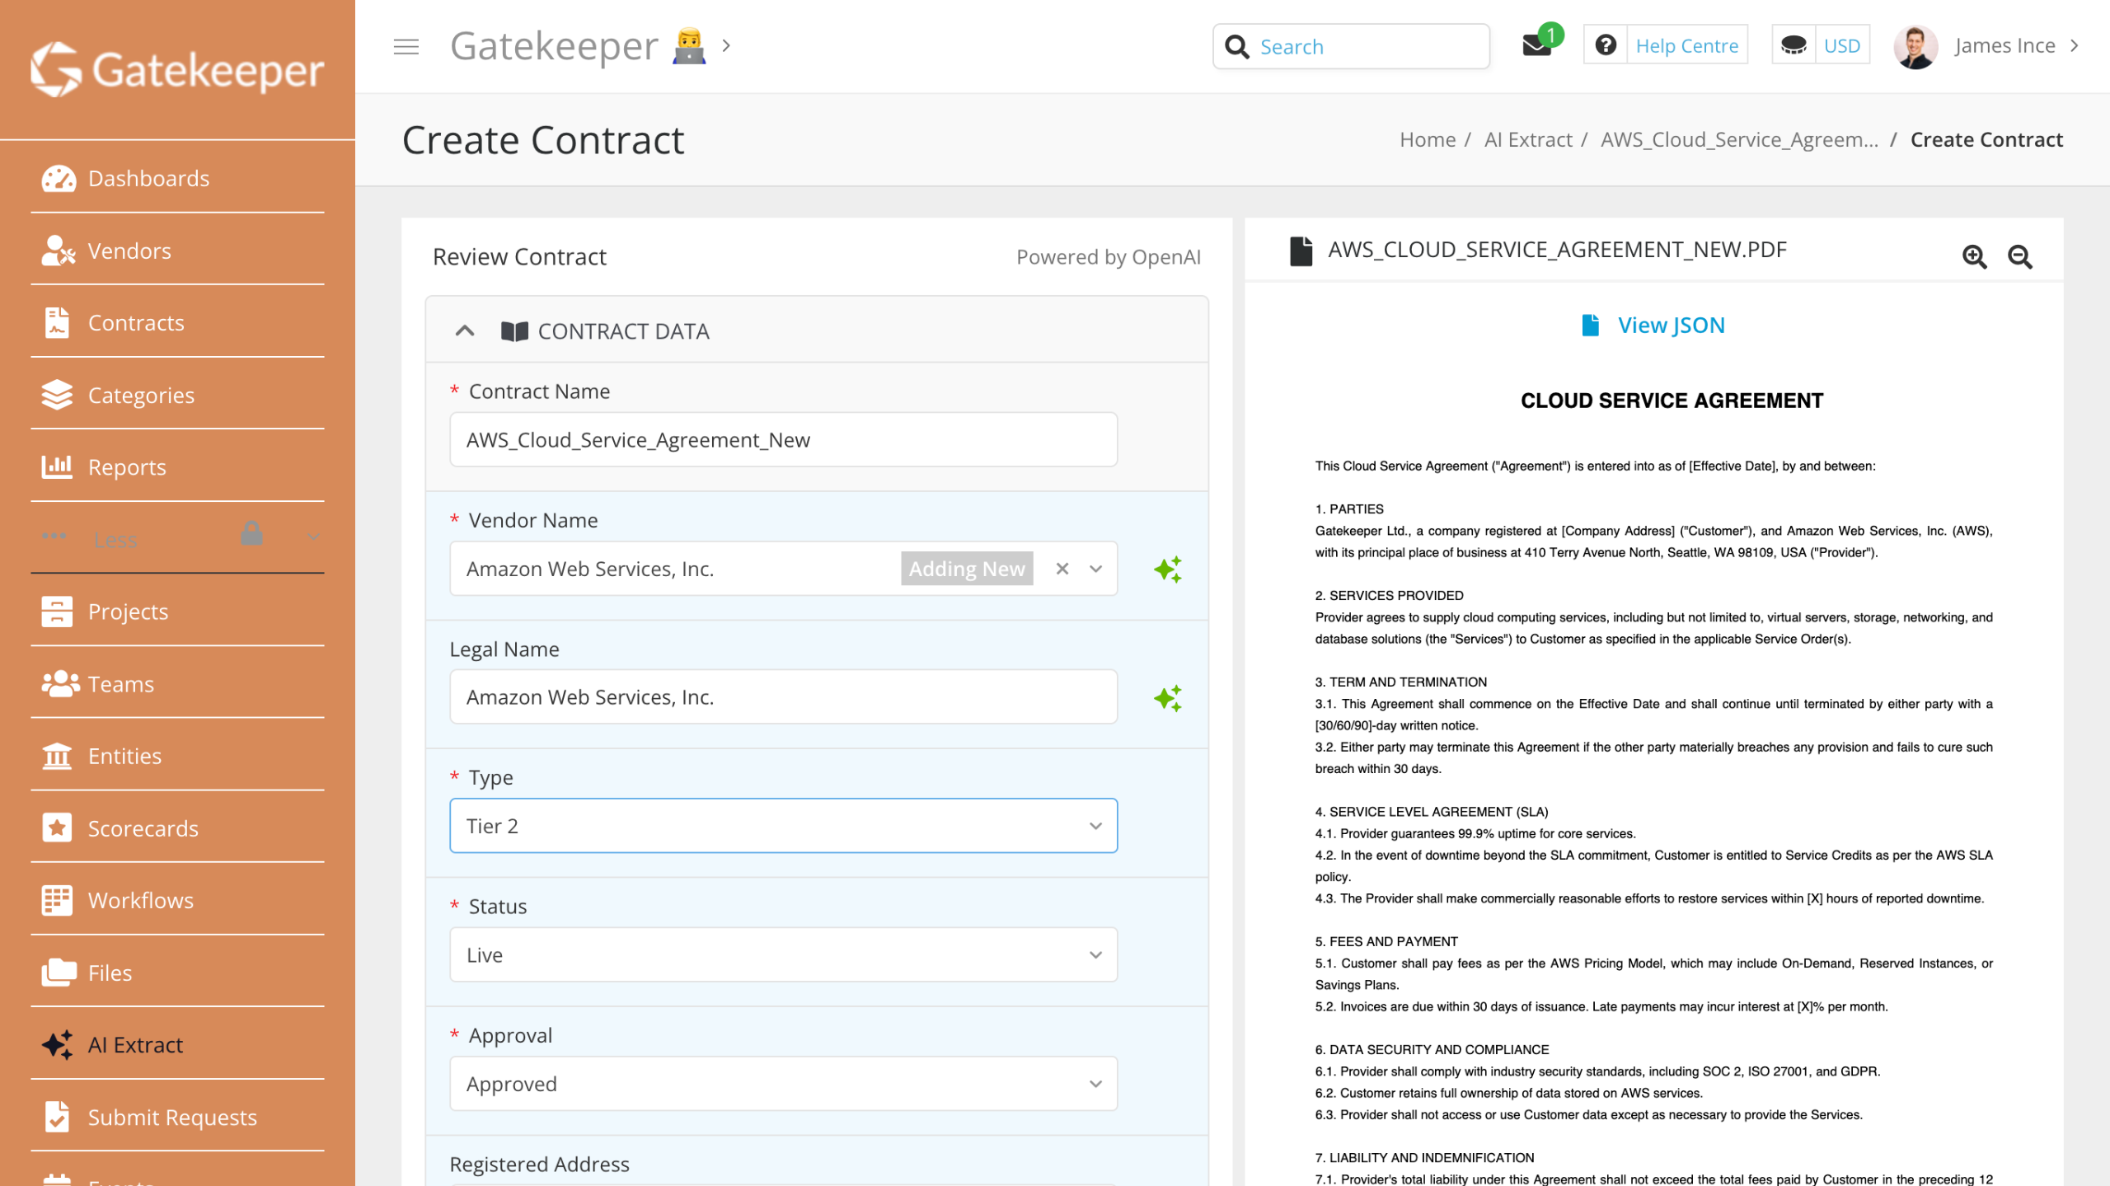Click the Home breadcrumb link

point(1427,139)
